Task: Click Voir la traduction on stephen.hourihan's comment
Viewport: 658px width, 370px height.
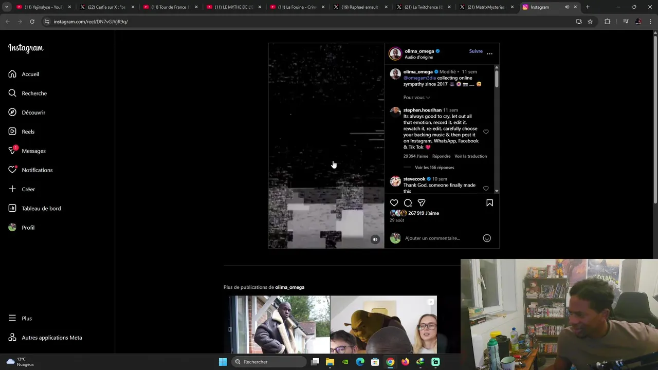Action: click(470, 156)
